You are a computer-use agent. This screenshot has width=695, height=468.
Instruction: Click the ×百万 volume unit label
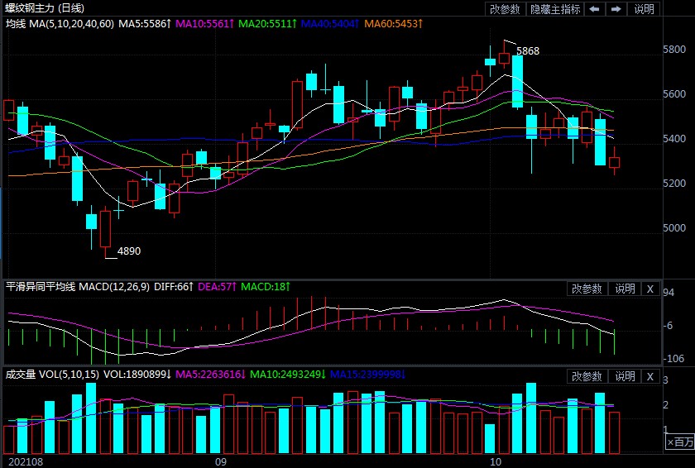[680, 443]
